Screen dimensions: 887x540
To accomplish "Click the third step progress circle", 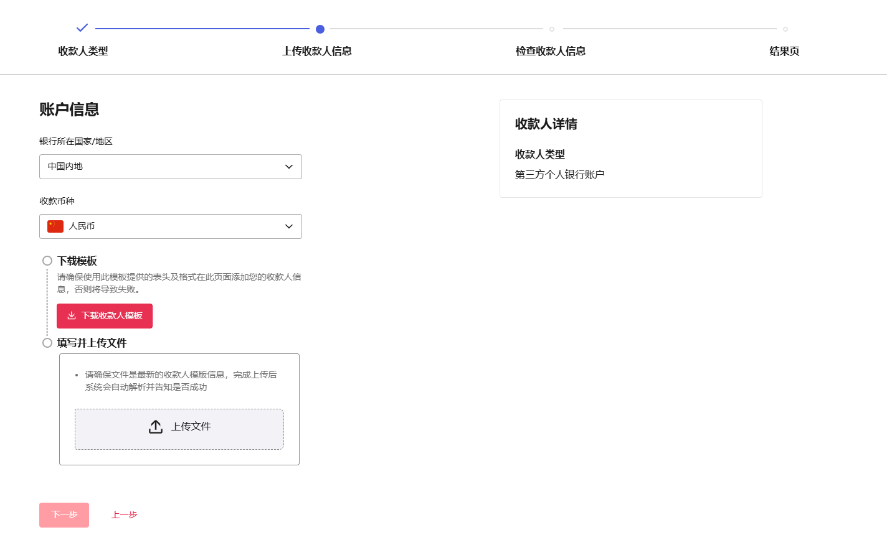I will tap(552, 29).
